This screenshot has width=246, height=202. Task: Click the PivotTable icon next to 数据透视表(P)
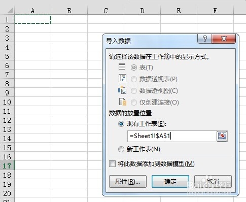[122, 78]
